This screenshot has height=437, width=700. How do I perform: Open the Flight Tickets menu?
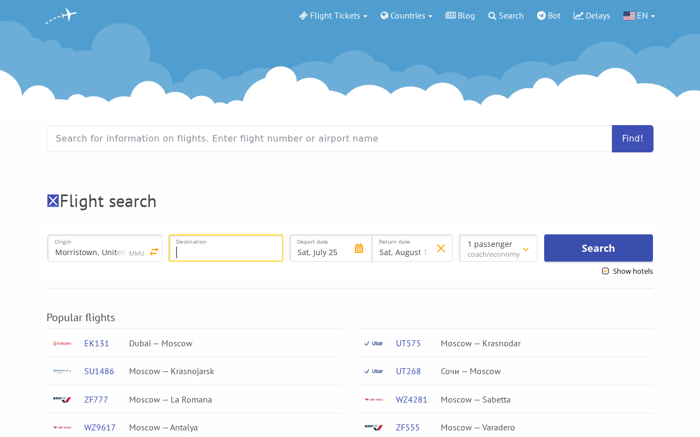[333, 15]
